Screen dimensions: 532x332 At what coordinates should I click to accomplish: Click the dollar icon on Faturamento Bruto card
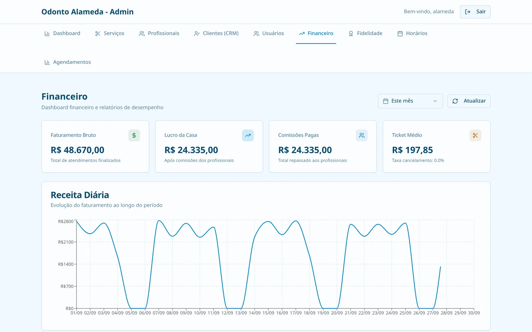134,135
